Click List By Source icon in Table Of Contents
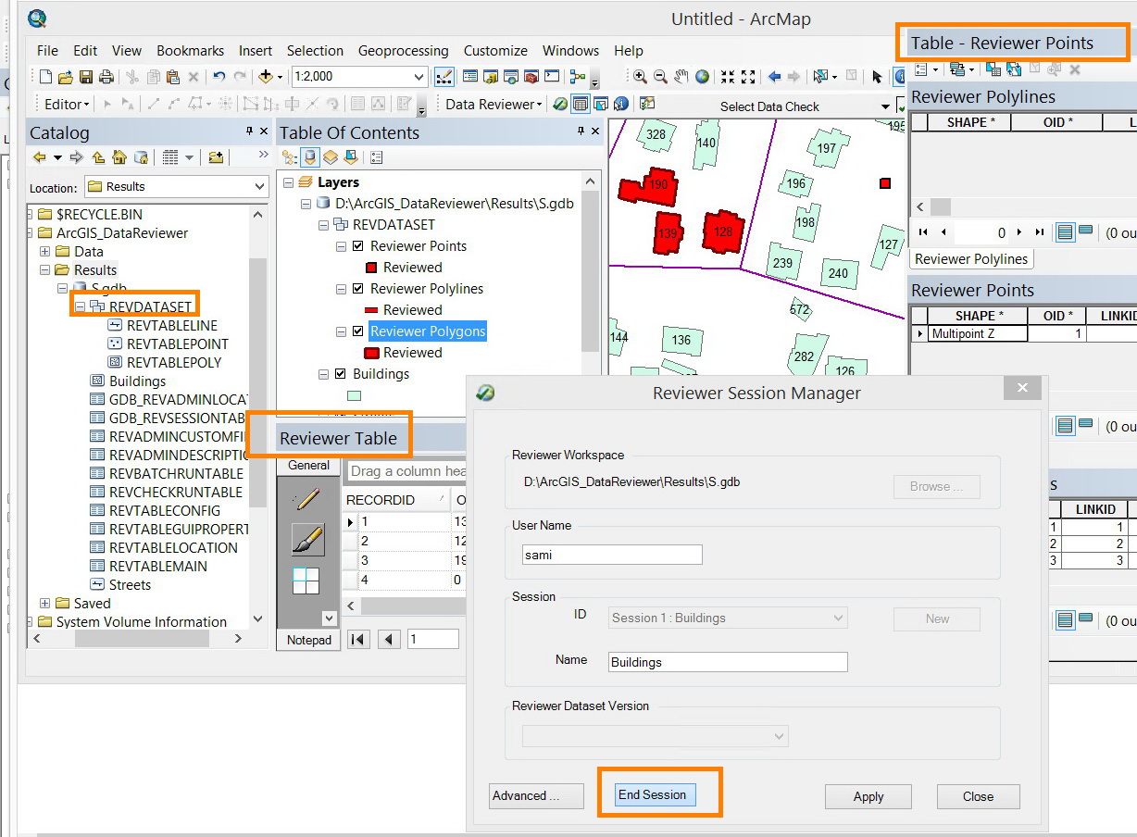 (x=310, y=158)
